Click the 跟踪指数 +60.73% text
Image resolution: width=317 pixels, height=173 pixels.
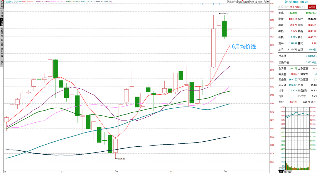pyautogui.click(x=289, y=7)
